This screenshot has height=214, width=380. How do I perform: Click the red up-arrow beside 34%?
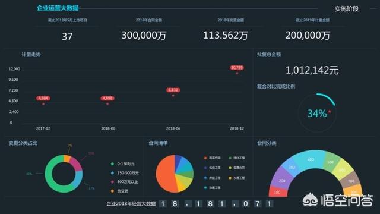pyautogui.click(x=330, y=111)
